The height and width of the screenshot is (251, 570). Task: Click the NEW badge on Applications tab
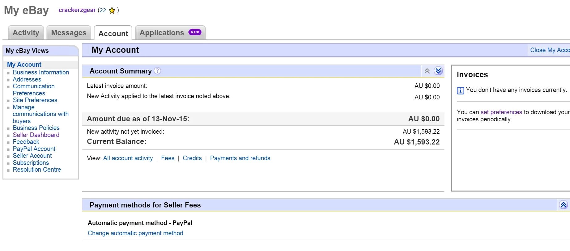[195, 32]
